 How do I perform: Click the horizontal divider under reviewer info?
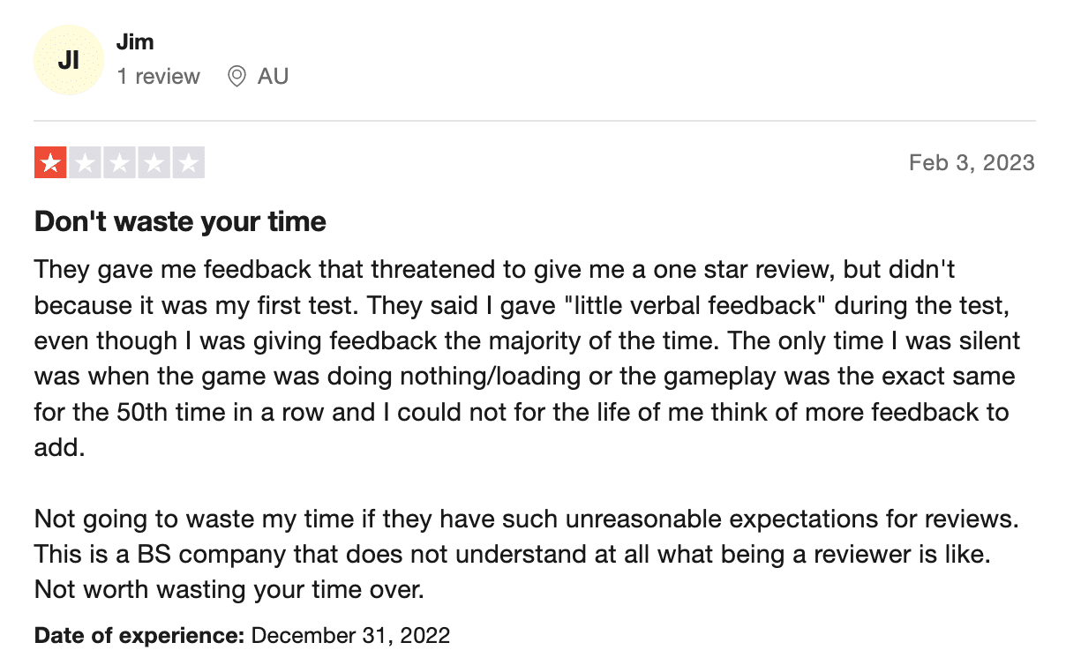point(535,121)
